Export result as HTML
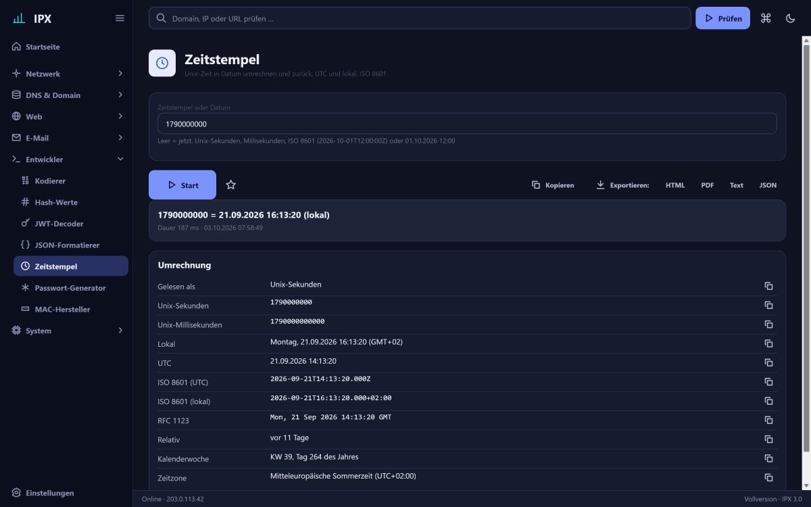Image resolution: width=811 pixels, height=507 pixels. (x=675, y=185)
